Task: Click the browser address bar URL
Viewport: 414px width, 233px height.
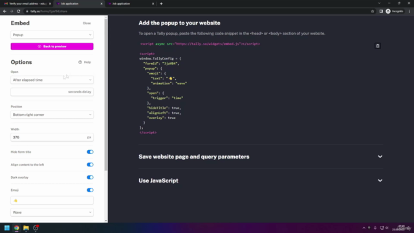Action: coord(49,12)
